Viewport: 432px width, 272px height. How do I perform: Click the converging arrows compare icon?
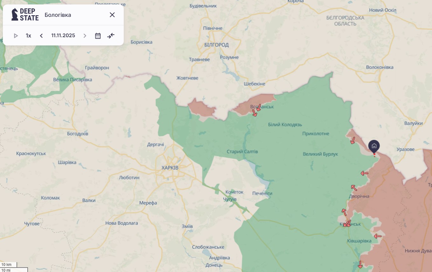pyautogui.click(x=111, y=36)
